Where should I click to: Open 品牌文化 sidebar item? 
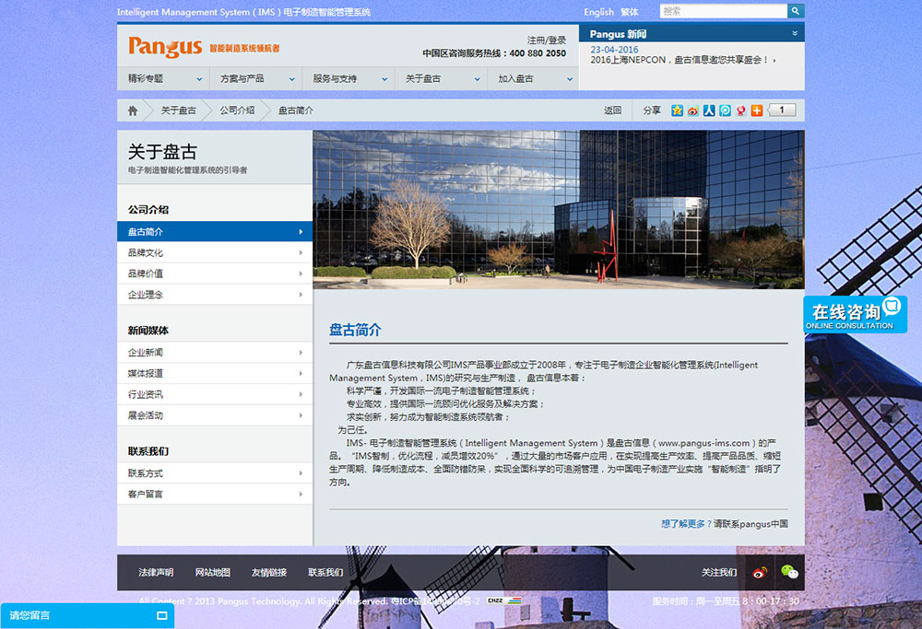215,252
